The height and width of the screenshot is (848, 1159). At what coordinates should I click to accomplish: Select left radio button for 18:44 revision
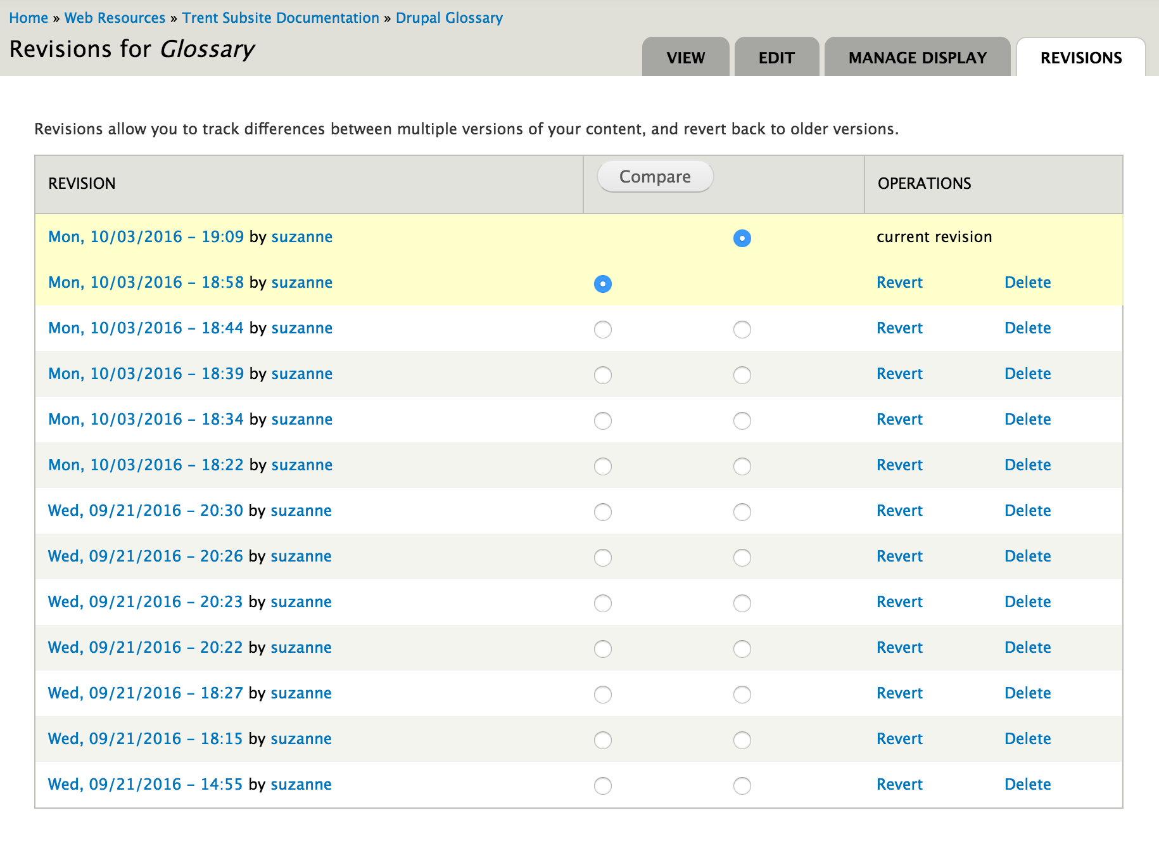click(x=602, y=330)
